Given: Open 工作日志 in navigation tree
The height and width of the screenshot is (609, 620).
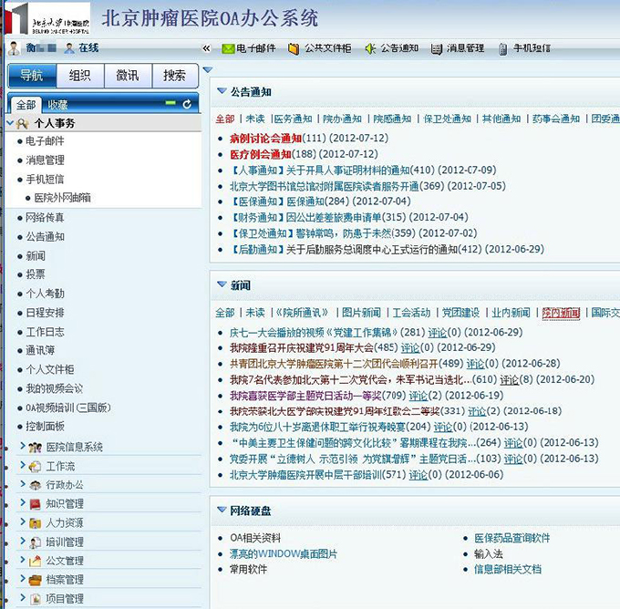Looking at the screenshot, I should 45,332.
